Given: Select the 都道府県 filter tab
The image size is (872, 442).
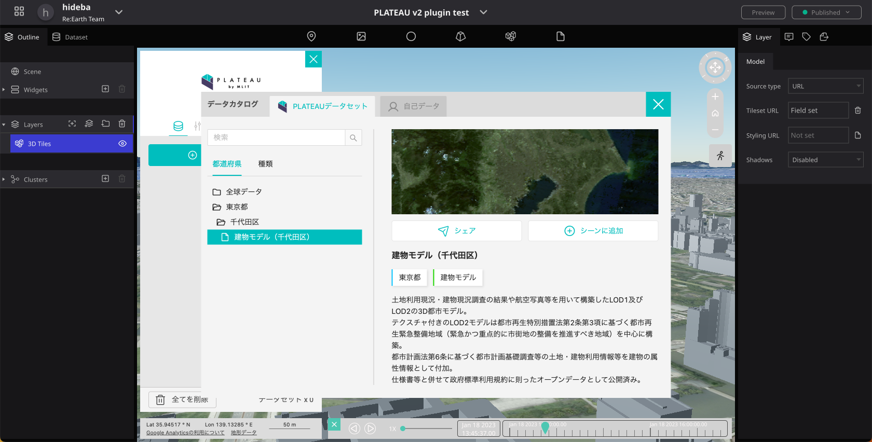Looking at the screenshot, I should tap(227, 164).
